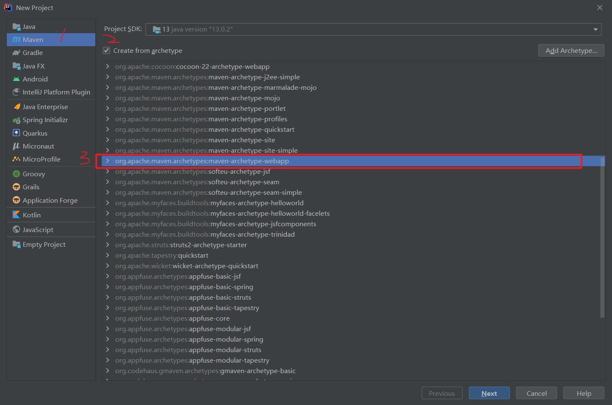This screenshot has height=405, width=612.
Task: Select the Gradle project type label
Action: (x=33, y=53)
